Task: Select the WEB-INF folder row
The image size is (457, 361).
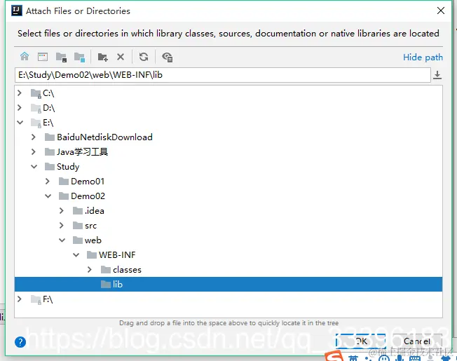Action: coord(228,254)
